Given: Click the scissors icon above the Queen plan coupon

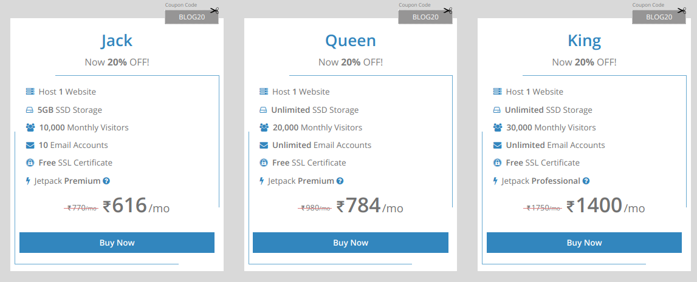Looking at the screenshot, I should [x=448, y=10].
